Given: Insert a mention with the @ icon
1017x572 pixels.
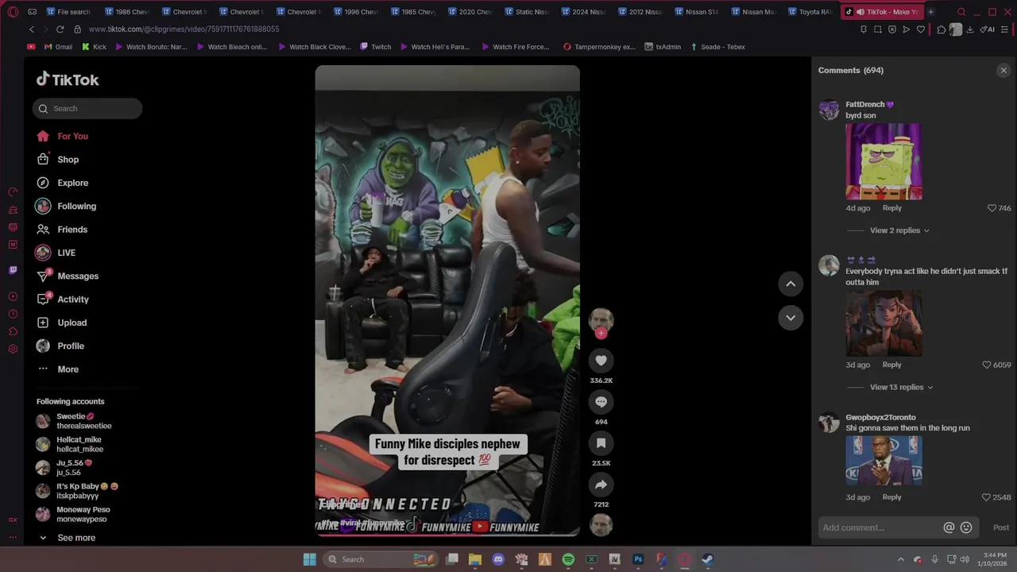Looking at the screenshot, I should click(x=949, y=528).
